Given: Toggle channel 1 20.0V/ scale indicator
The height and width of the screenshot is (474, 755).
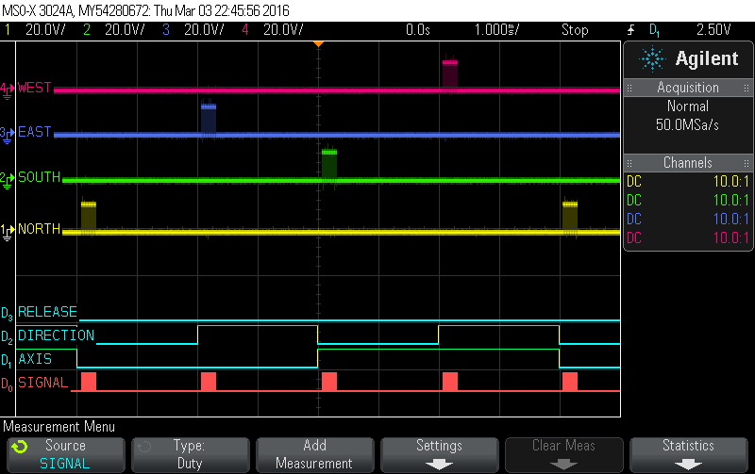Looking at the screenshot, I should (x=38, y=30).
